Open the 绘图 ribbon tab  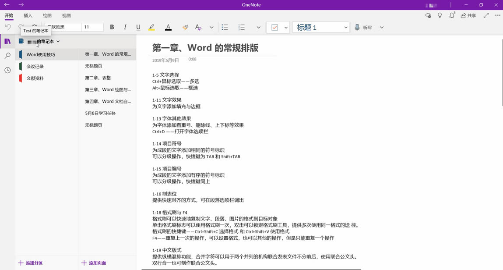47,15
